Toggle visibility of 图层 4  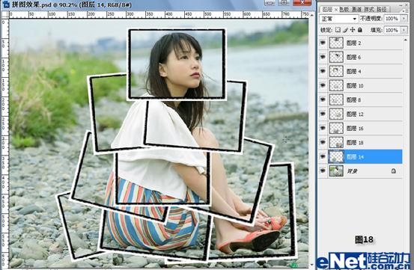pos(323,71)
